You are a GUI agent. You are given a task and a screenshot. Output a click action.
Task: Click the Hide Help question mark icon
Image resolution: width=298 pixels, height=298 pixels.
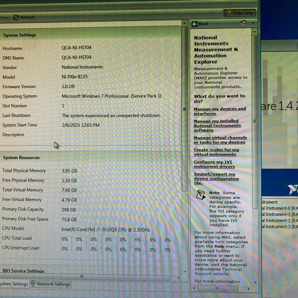(229, 13)
